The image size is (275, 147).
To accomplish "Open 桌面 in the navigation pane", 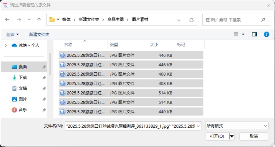I will [x=24, y=67].
